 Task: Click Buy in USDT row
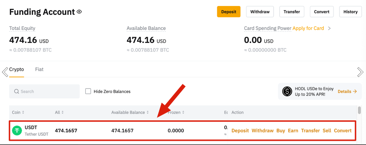tap(281, 130)
